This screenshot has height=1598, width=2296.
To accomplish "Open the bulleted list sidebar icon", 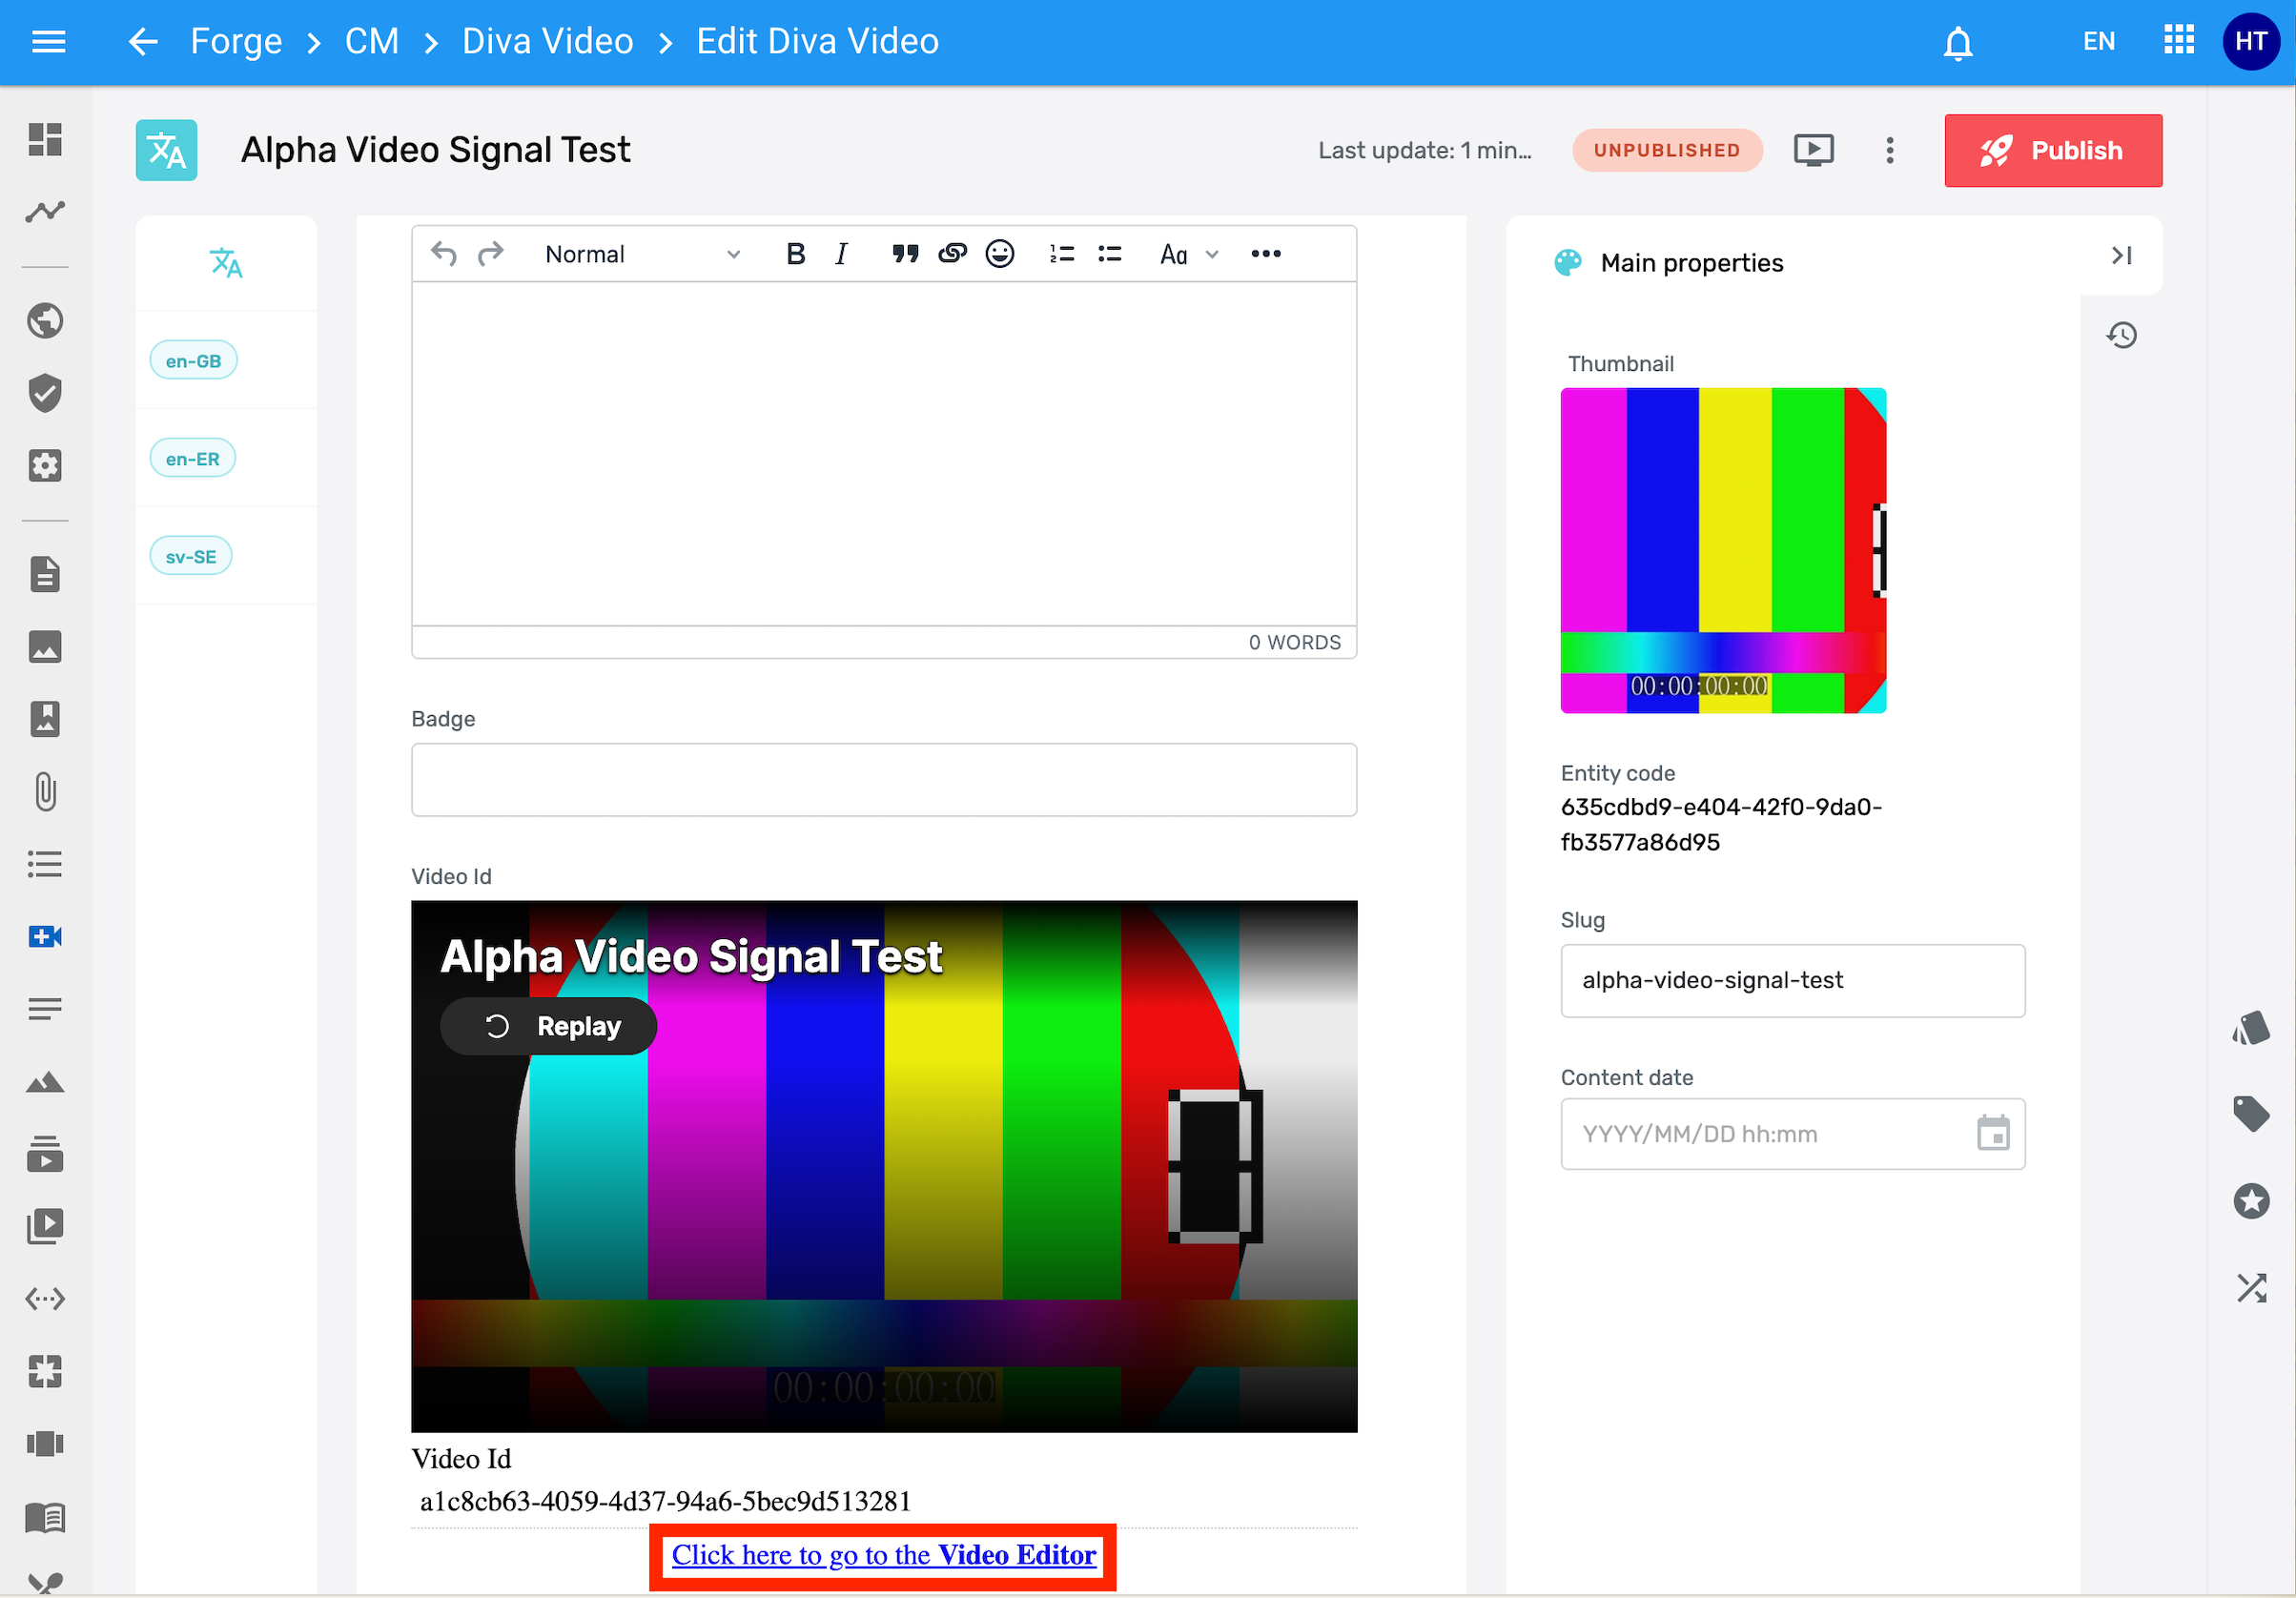I will 45,863.
